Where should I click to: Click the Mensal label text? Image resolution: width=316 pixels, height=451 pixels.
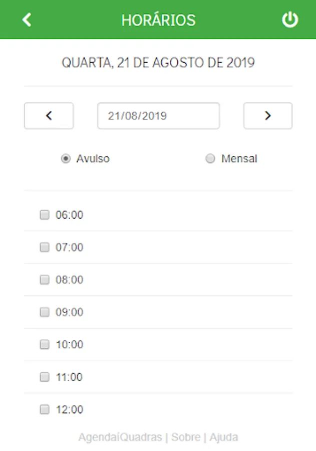[x=239, y=158]
